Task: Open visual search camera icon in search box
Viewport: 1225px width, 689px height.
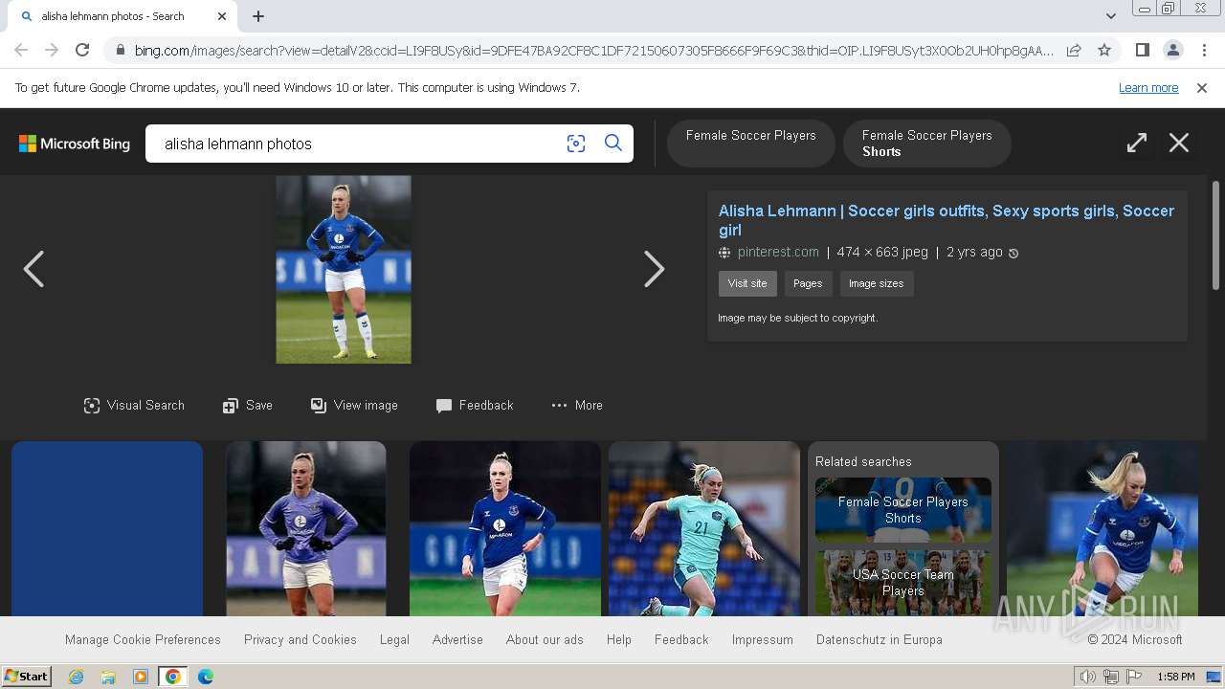Action: pyautogui.click(x=575, y=144)
